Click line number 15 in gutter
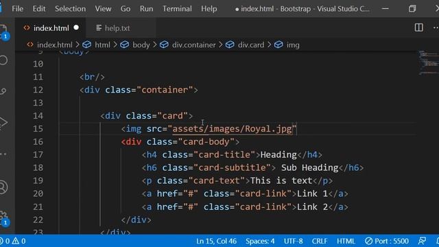The width and height of the screenshot is (439, 247). [x=38, y=129]
